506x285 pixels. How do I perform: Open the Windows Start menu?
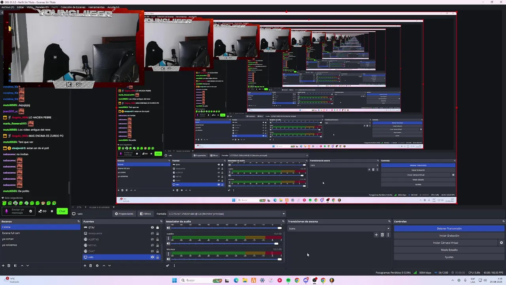[174, 280]
